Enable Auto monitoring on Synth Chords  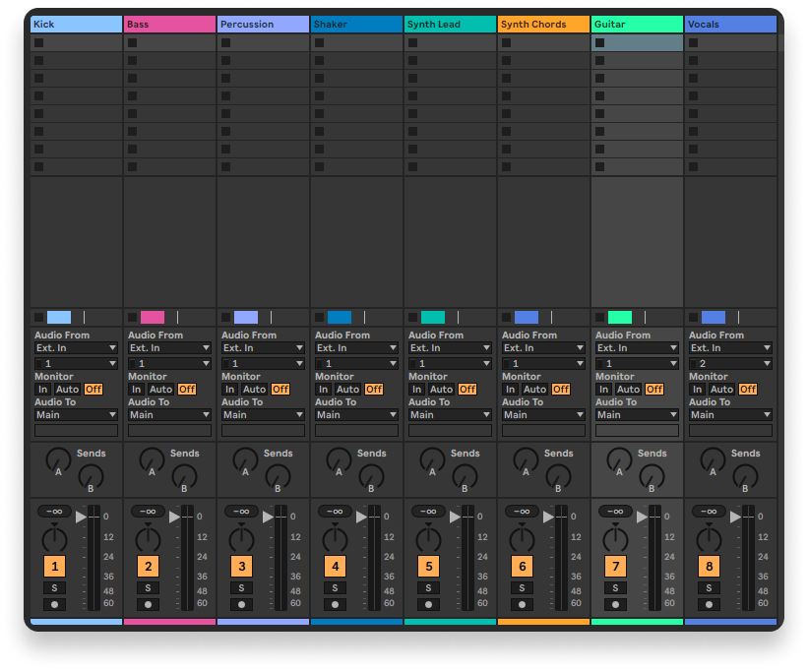point(533,389)
